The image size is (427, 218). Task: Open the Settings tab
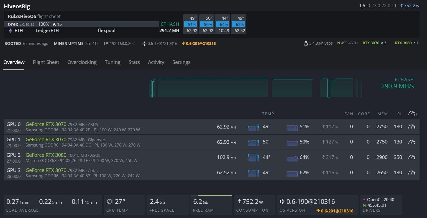pyautogui.click(x=181, y=62)
